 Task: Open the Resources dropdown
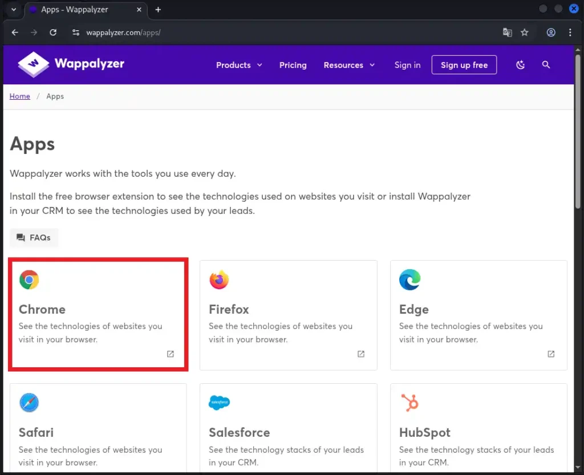coord(349,64)
